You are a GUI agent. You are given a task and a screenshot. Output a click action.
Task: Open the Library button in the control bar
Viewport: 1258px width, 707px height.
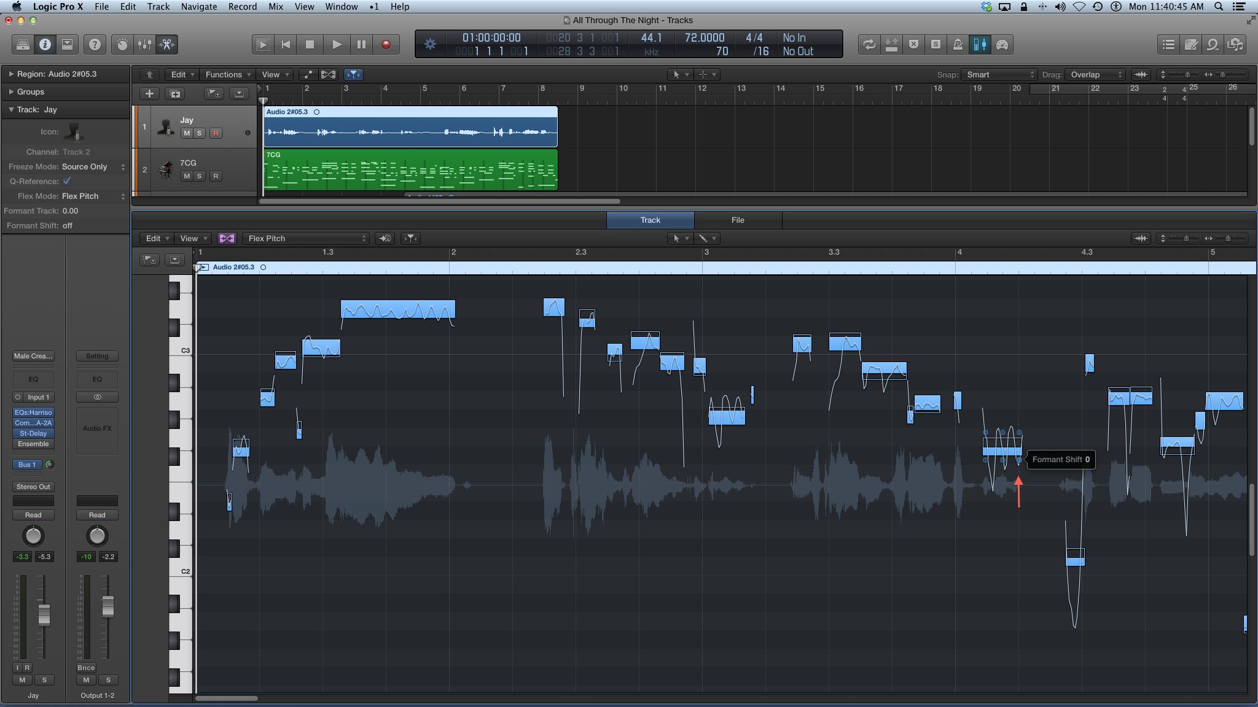(x=23, y=44)
